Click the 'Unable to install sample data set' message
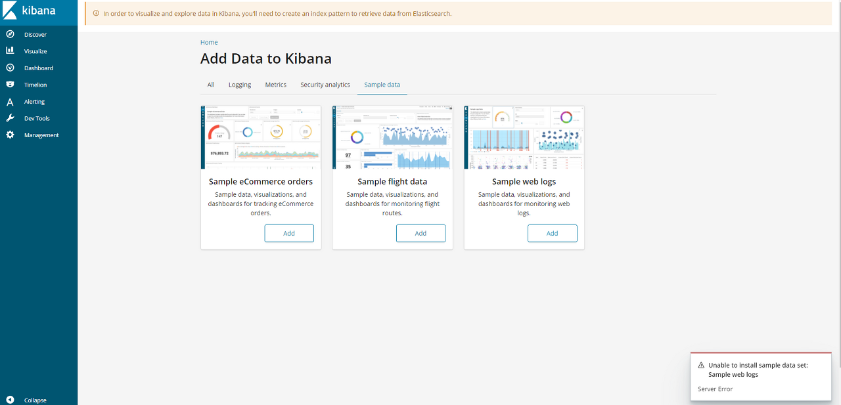 click(x=758, y=370)
